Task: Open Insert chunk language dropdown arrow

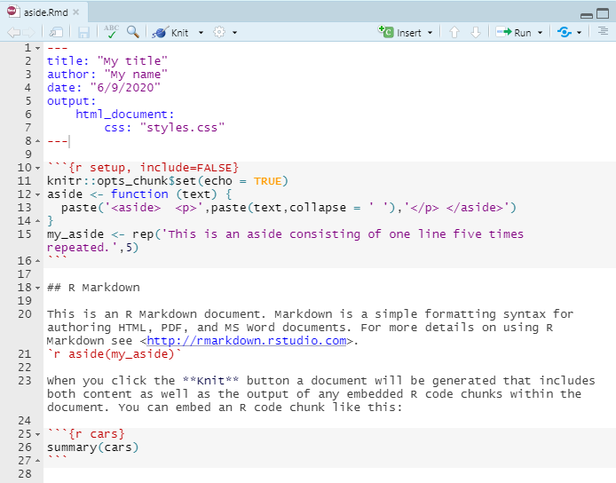Action: point(430,33)
